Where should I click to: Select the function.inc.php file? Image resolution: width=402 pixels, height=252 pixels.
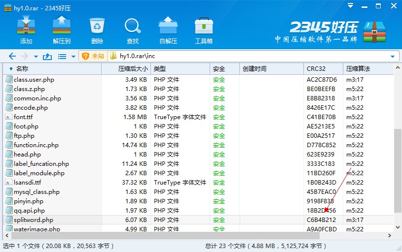pos(36,145)
